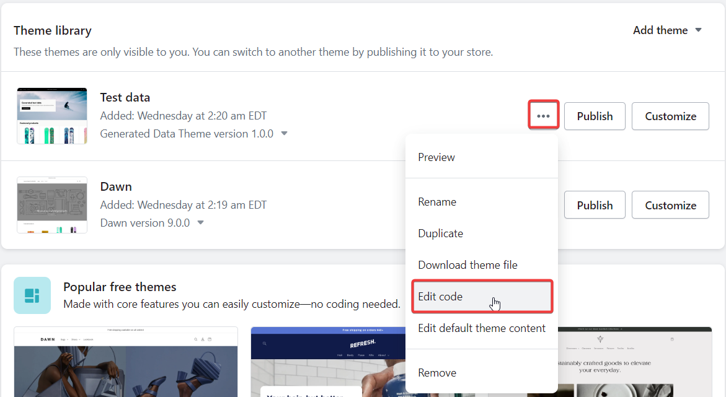Click the three-dot actions menu for Test data
The width and height of the screenshot is (726, 397).
[x=544, y=115]
